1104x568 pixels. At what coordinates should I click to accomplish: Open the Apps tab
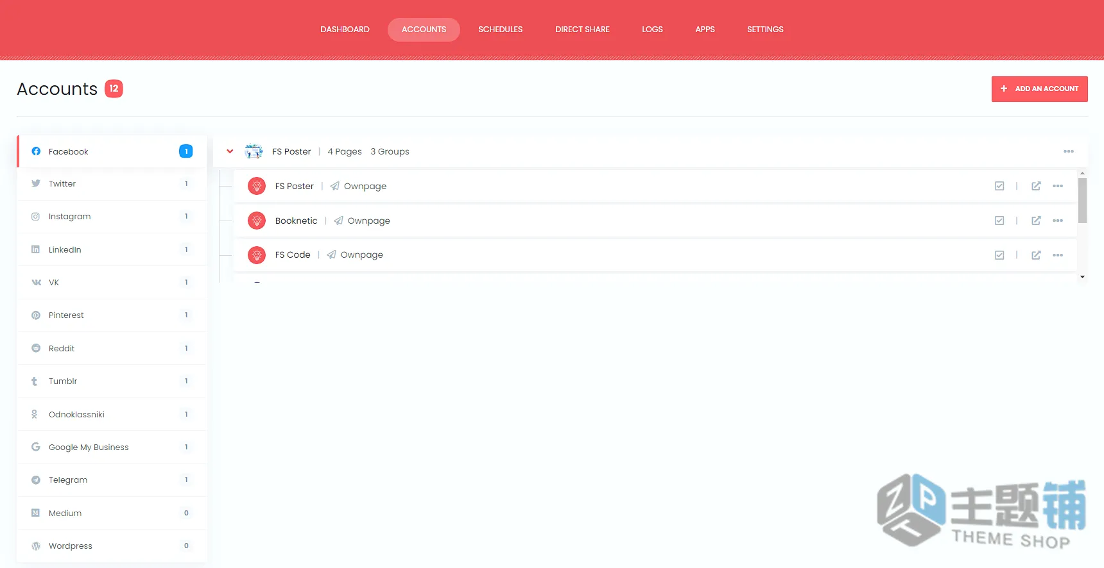click(x=705, y=29)
